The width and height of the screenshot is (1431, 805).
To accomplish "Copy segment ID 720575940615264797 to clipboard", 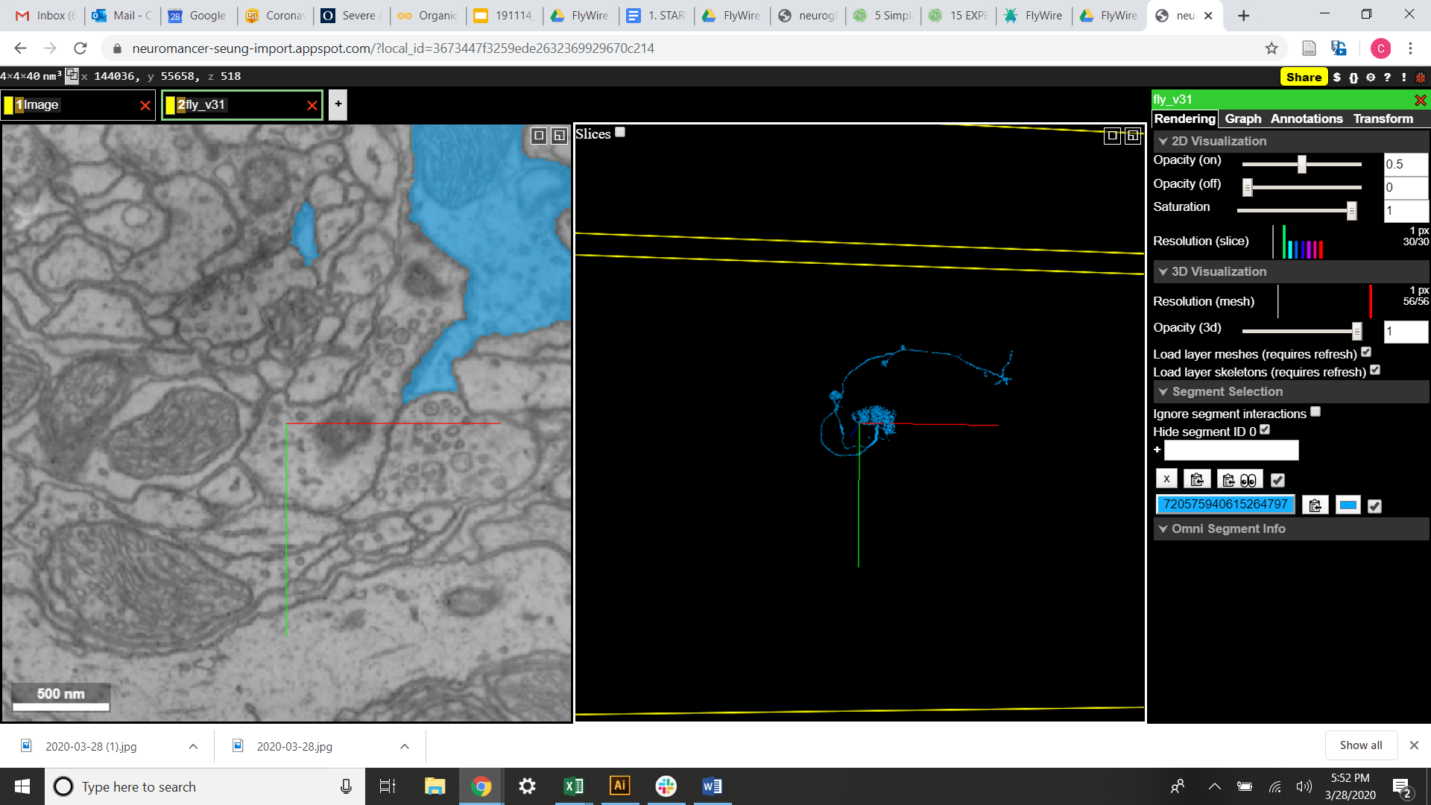I will 1315,505.
